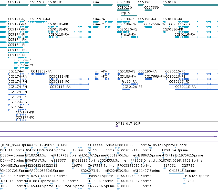Open transcript CG5174-RO label
The width and height of the screenshot is (218, 190).
click(x=24, y=65)
